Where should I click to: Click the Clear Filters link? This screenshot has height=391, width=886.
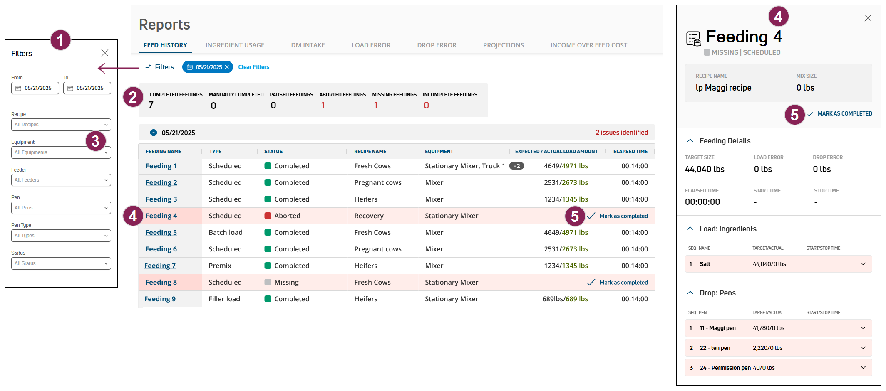(x=253, y=67)
